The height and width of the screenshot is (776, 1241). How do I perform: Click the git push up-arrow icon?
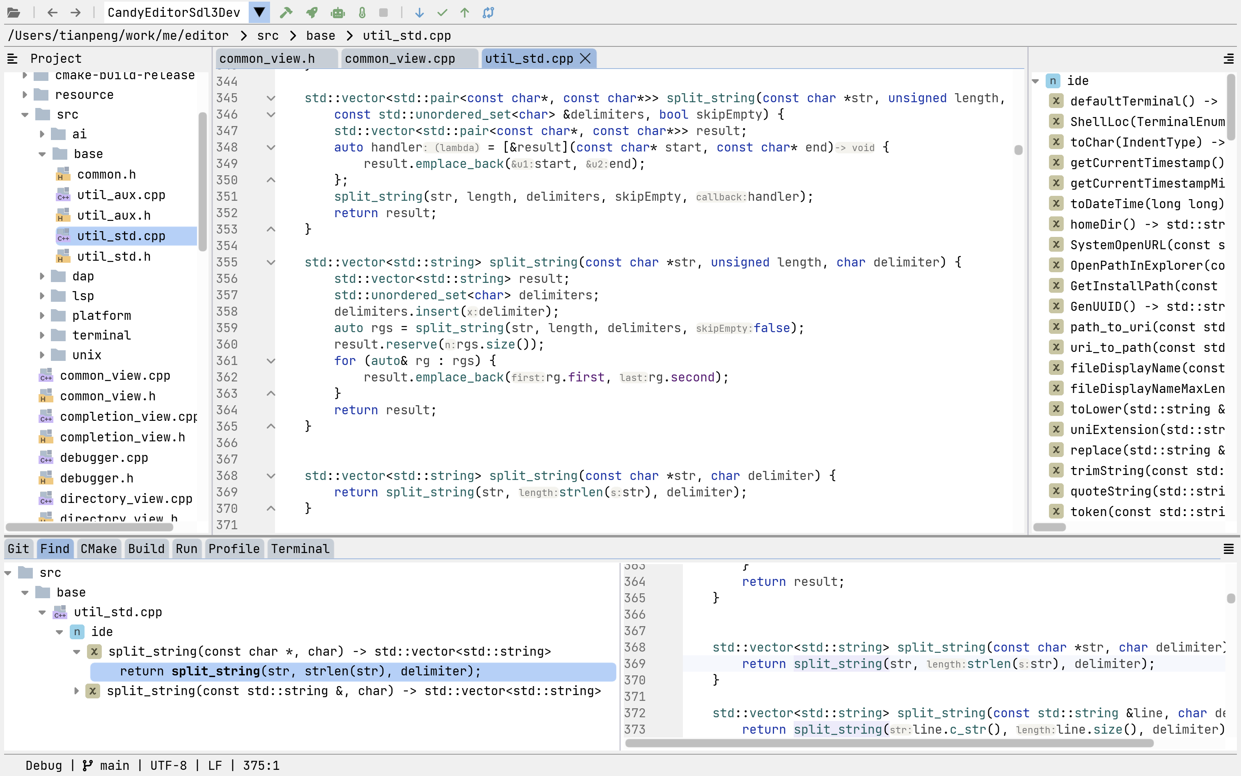(465, 12)
